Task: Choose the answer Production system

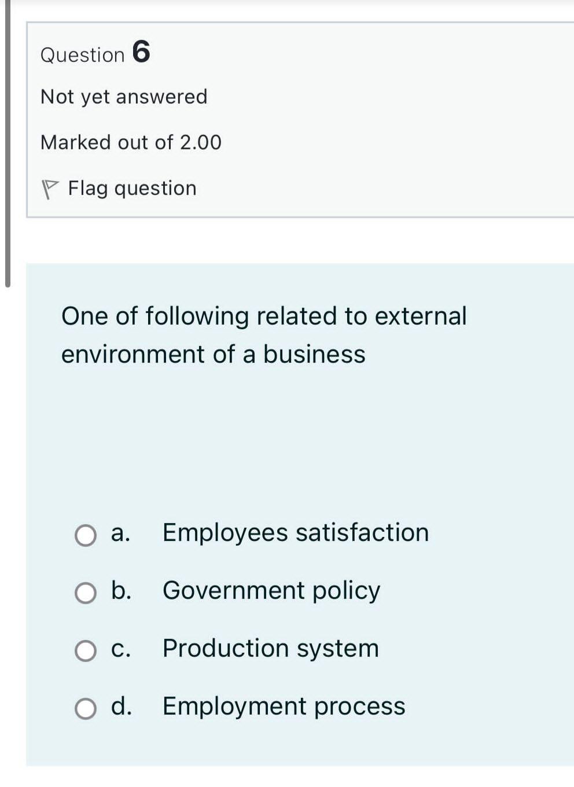Action: (x=270, y=649)
